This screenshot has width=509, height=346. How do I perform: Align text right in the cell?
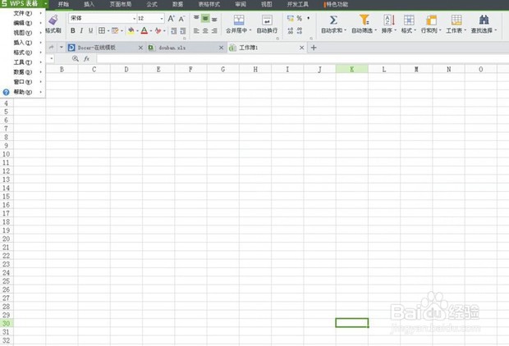click(214, 31)
